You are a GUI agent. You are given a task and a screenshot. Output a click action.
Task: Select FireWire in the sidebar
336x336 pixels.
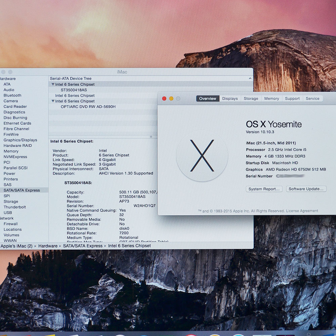(x=11, y=134)
